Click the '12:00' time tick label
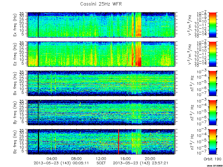Screen dimensions: 223x167 point(101,158)
